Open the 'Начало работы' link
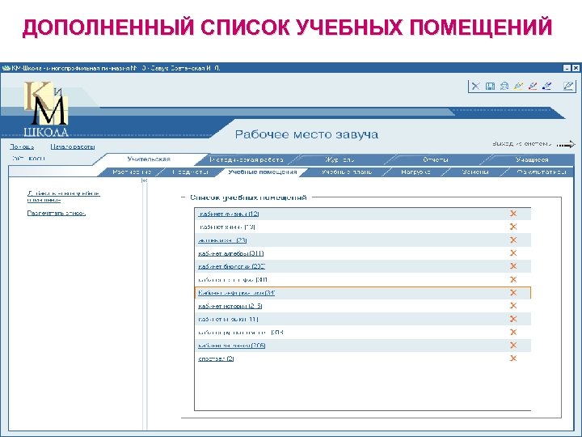 [x=73, y=146]
